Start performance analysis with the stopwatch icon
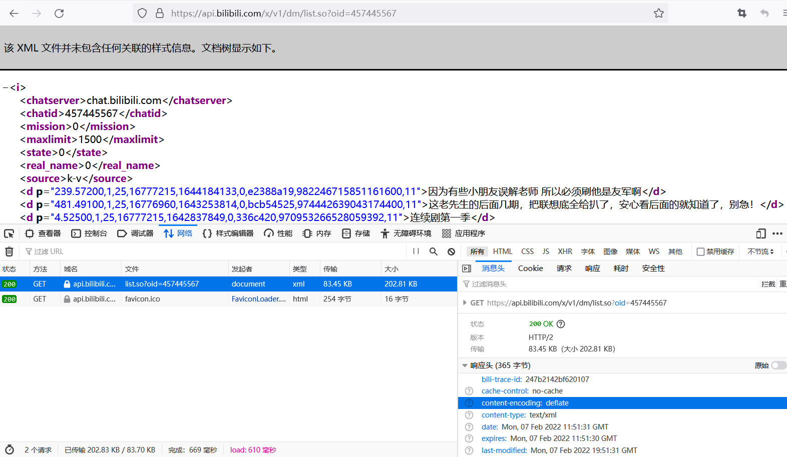Screen dimensions: 787x457 10,450
